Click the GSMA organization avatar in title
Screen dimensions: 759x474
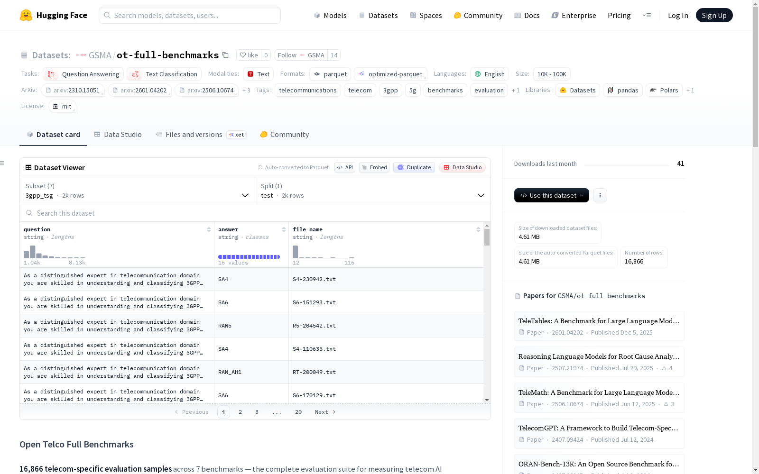coord(81,55)
